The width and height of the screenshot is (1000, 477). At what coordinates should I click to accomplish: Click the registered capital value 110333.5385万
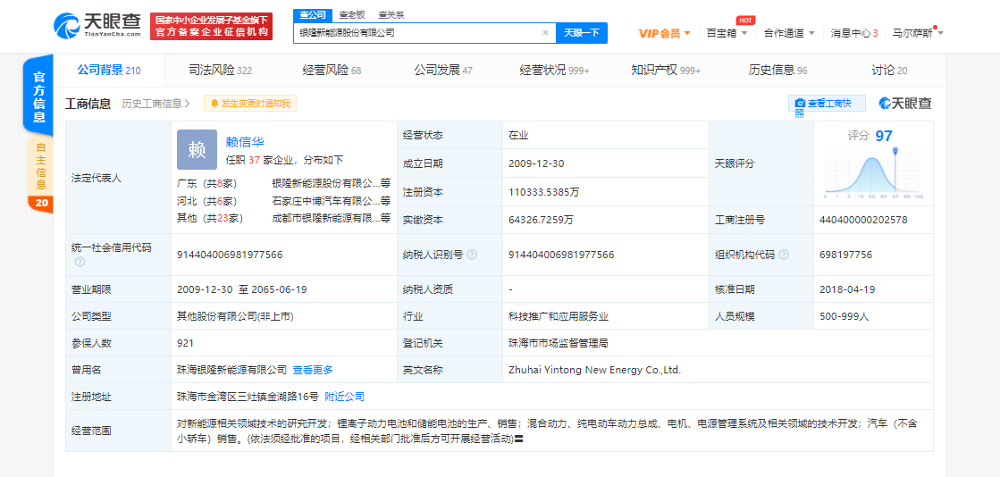(x=544, y=191)
